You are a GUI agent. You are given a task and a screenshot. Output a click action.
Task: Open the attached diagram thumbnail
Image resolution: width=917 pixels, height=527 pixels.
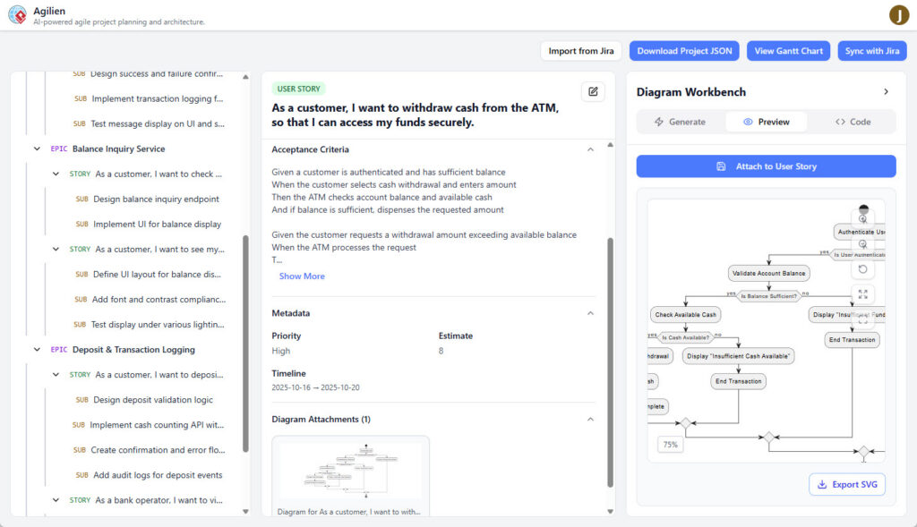point(350,472)
